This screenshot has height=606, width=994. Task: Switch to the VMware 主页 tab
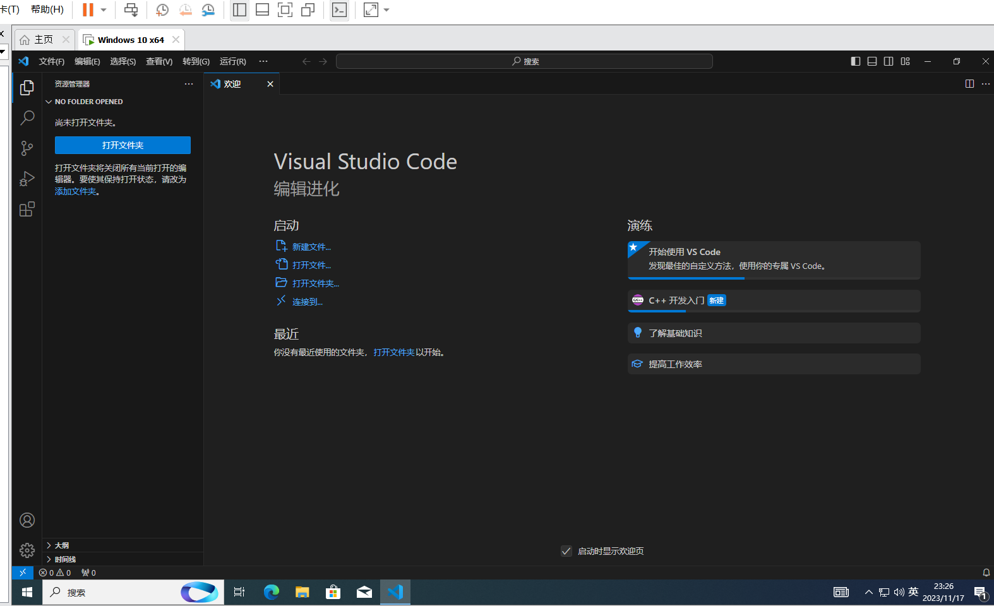point(44,39)
